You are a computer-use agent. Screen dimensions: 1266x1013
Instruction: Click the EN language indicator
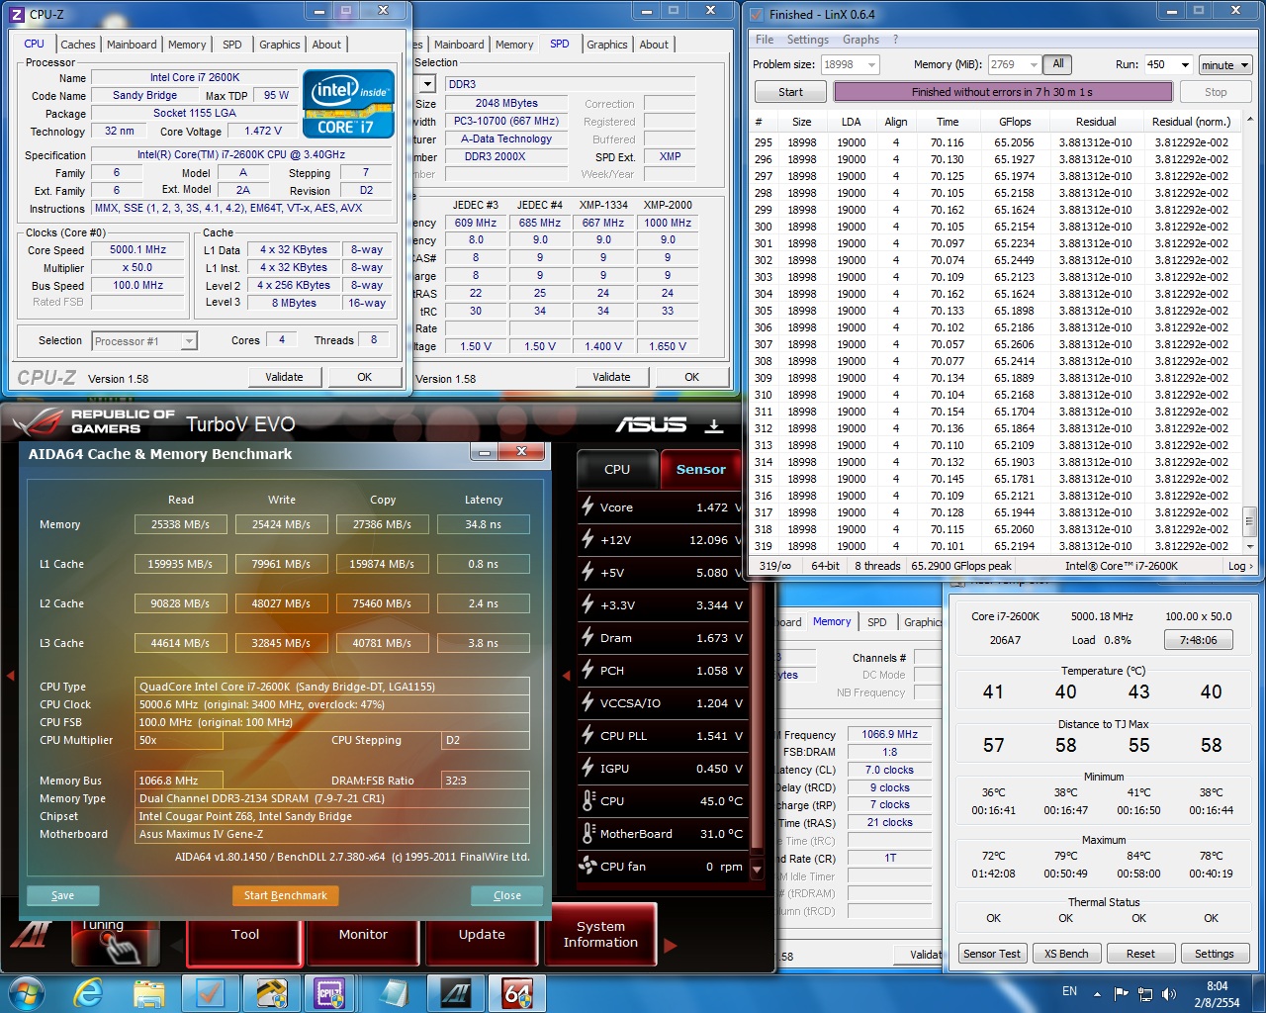(1069, 991)
